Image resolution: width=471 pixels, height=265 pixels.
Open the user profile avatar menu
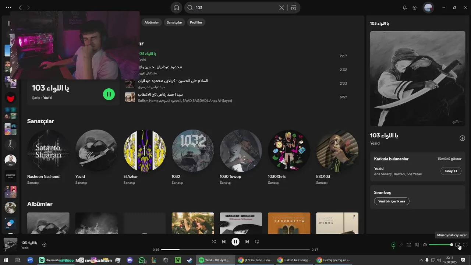tap(428, 7)
